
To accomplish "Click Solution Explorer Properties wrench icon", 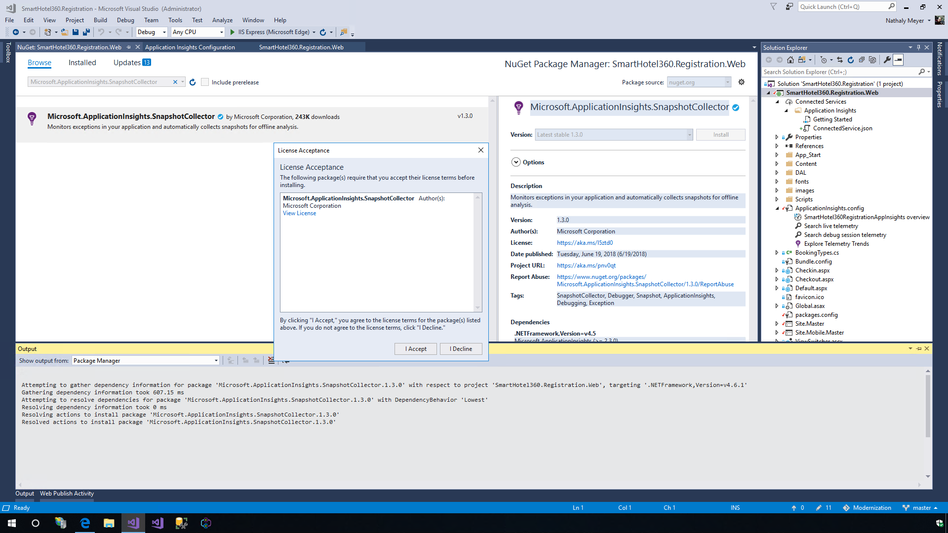I will point(887,60).
